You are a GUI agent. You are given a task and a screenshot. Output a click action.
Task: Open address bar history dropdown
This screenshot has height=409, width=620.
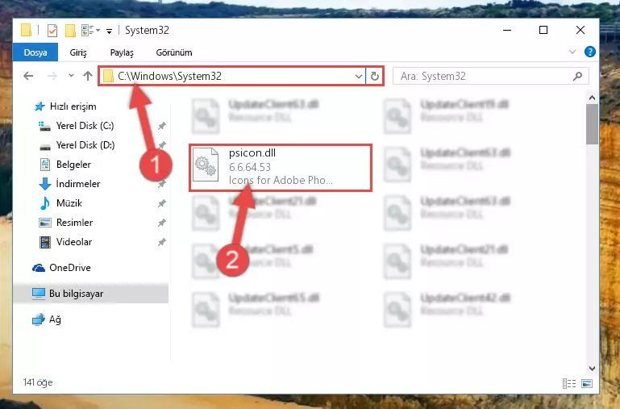(x=358, y=77)
